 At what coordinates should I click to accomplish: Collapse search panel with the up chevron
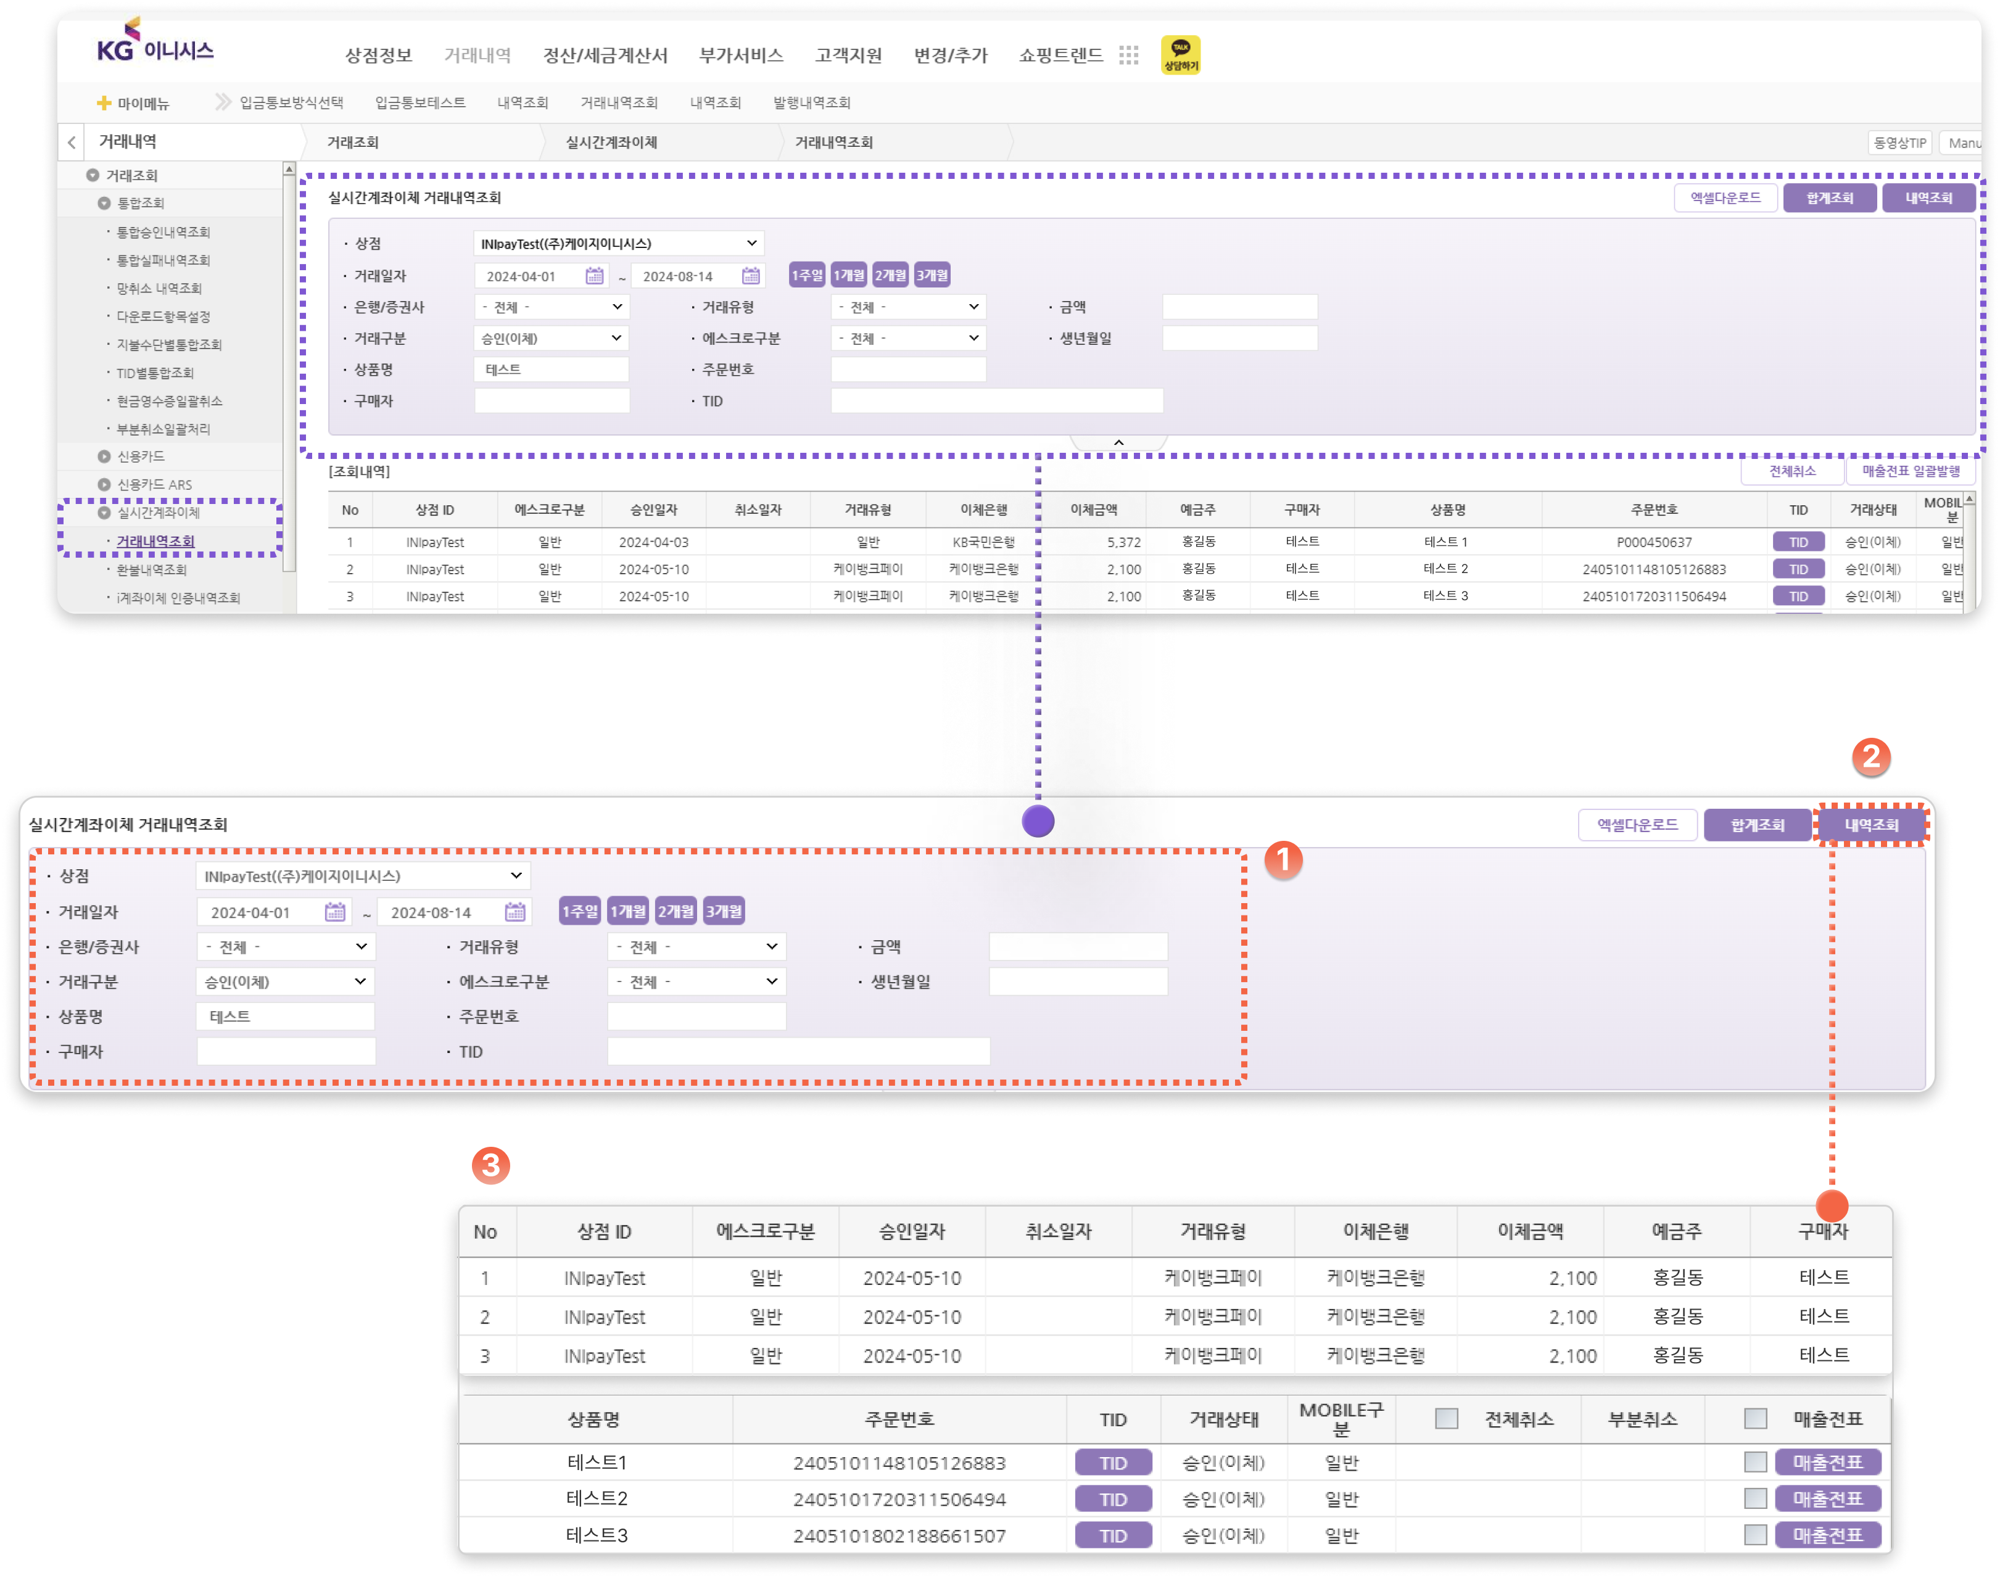point(1118,442)
